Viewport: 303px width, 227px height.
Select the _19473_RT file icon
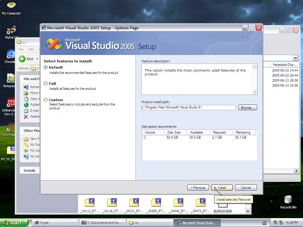tap(200, 205)
